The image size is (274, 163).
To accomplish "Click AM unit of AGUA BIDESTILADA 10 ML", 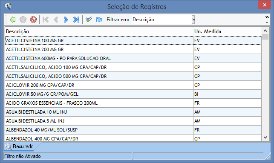I will point(227,112).
